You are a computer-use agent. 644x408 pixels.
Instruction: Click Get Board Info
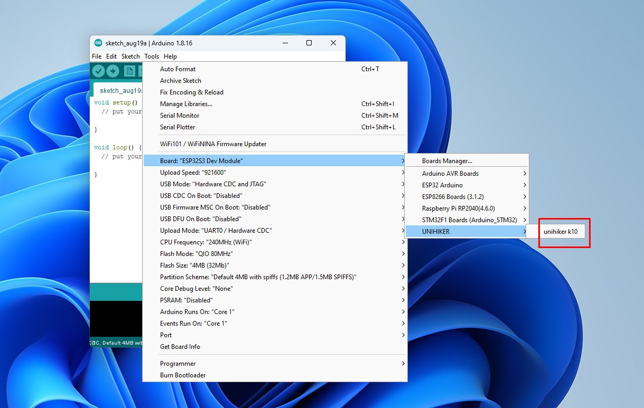coord(180,347)
